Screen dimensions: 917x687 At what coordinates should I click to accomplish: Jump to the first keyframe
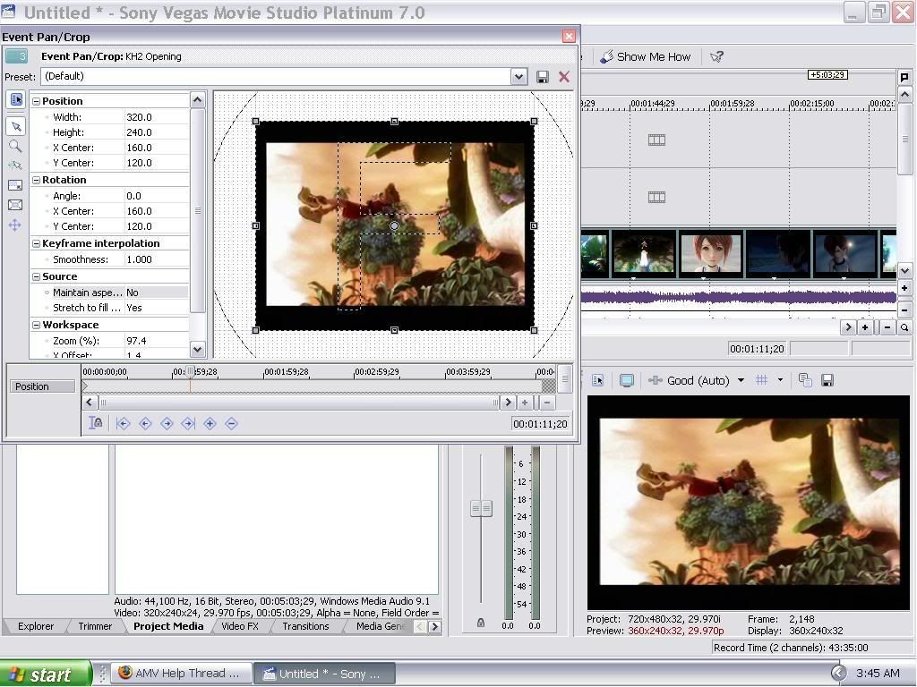[123, 423]
